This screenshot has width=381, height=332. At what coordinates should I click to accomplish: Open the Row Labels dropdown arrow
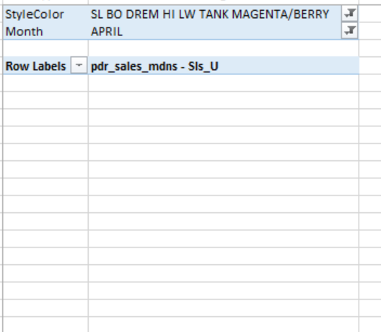(79, 65)
